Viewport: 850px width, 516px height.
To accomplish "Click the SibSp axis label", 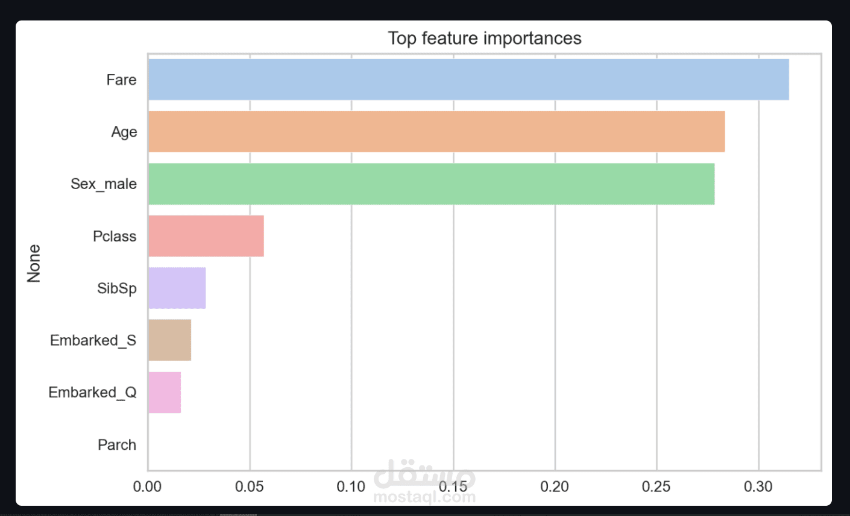I will click(x=117, y=288).
